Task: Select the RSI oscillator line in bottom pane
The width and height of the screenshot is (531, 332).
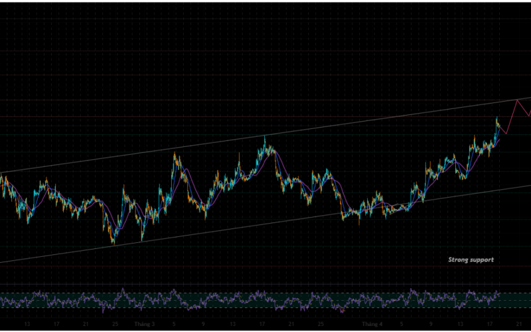Action: 199,299
